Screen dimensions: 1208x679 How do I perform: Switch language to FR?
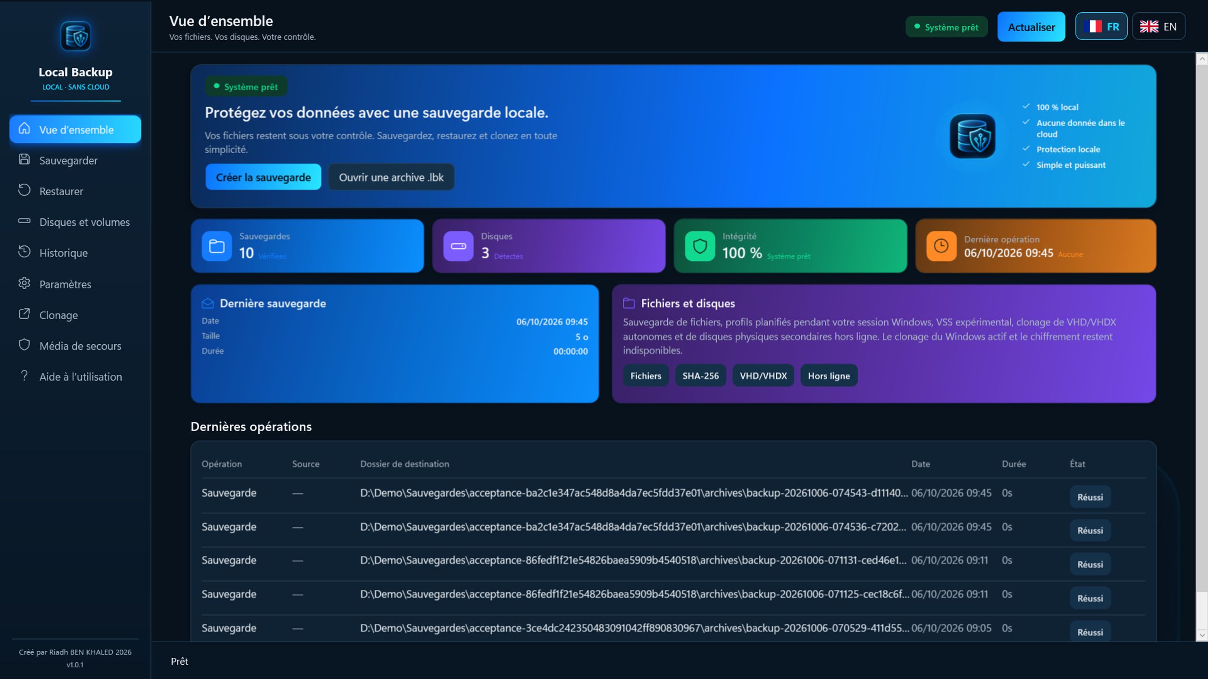[1101, 26]
